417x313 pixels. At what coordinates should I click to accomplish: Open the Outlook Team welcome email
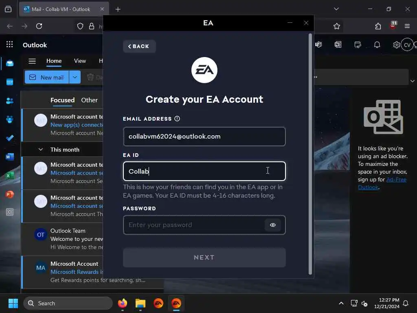tap(63, 239)
